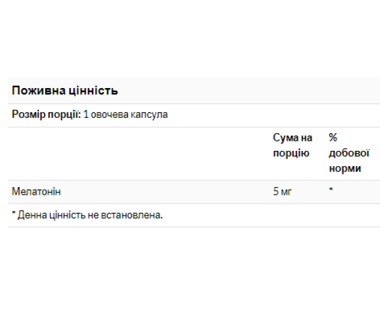Click the word "капсула"
Screen dimensions: 380x317
146,115
